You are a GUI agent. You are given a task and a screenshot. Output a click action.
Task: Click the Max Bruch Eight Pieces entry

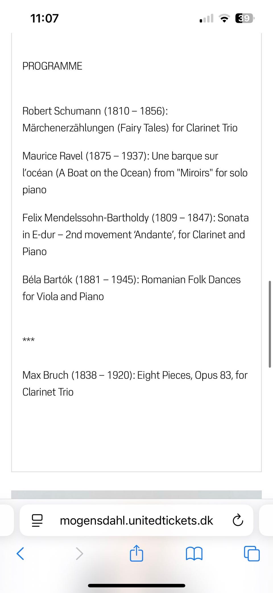[x=135, y=383]
